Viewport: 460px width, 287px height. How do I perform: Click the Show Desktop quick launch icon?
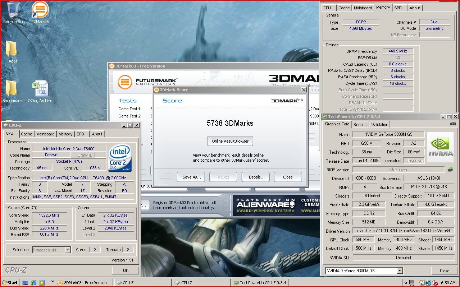click(25, 282)
